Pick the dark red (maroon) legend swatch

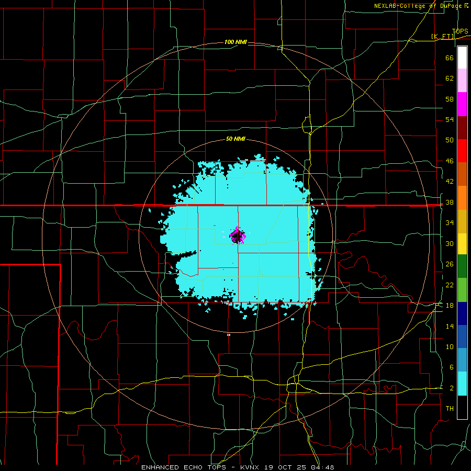click(462, 127)
